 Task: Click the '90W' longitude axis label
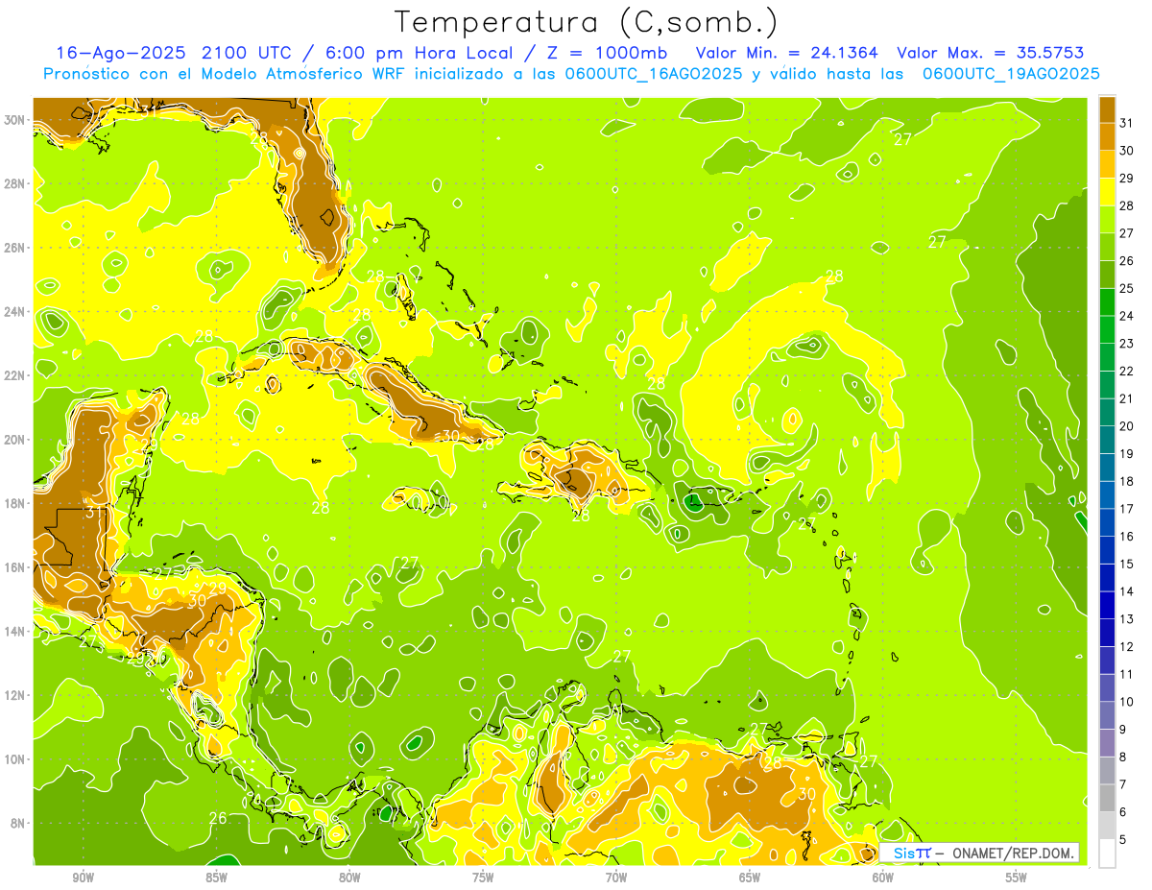84,877
